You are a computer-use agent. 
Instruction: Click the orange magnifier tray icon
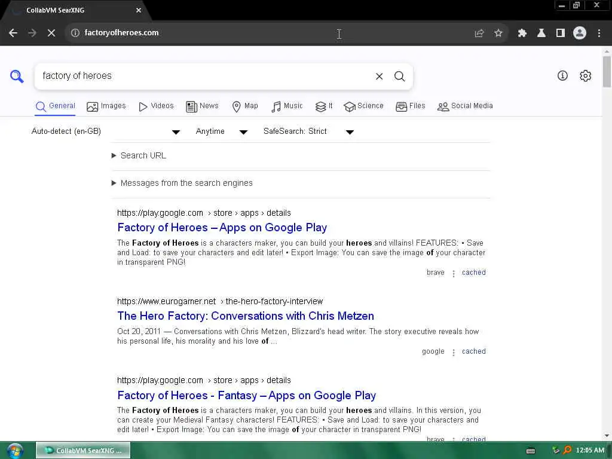(567, 450)
